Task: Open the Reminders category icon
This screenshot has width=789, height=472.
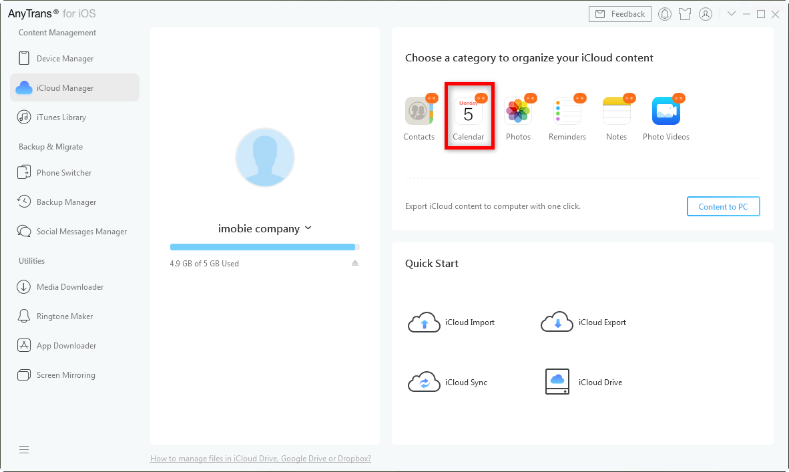Action: tap(567, 111)
